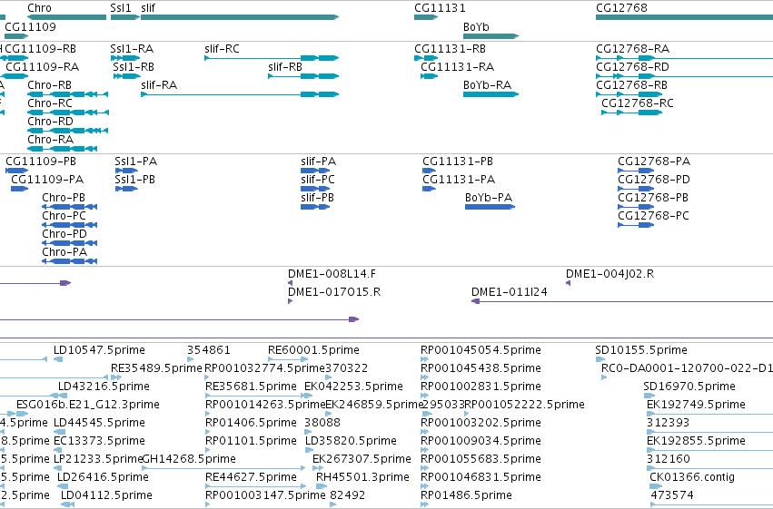Viewport: 773px width, 509px height.
Task: Click the CK01366.contig label
Action: coord(692,477)
